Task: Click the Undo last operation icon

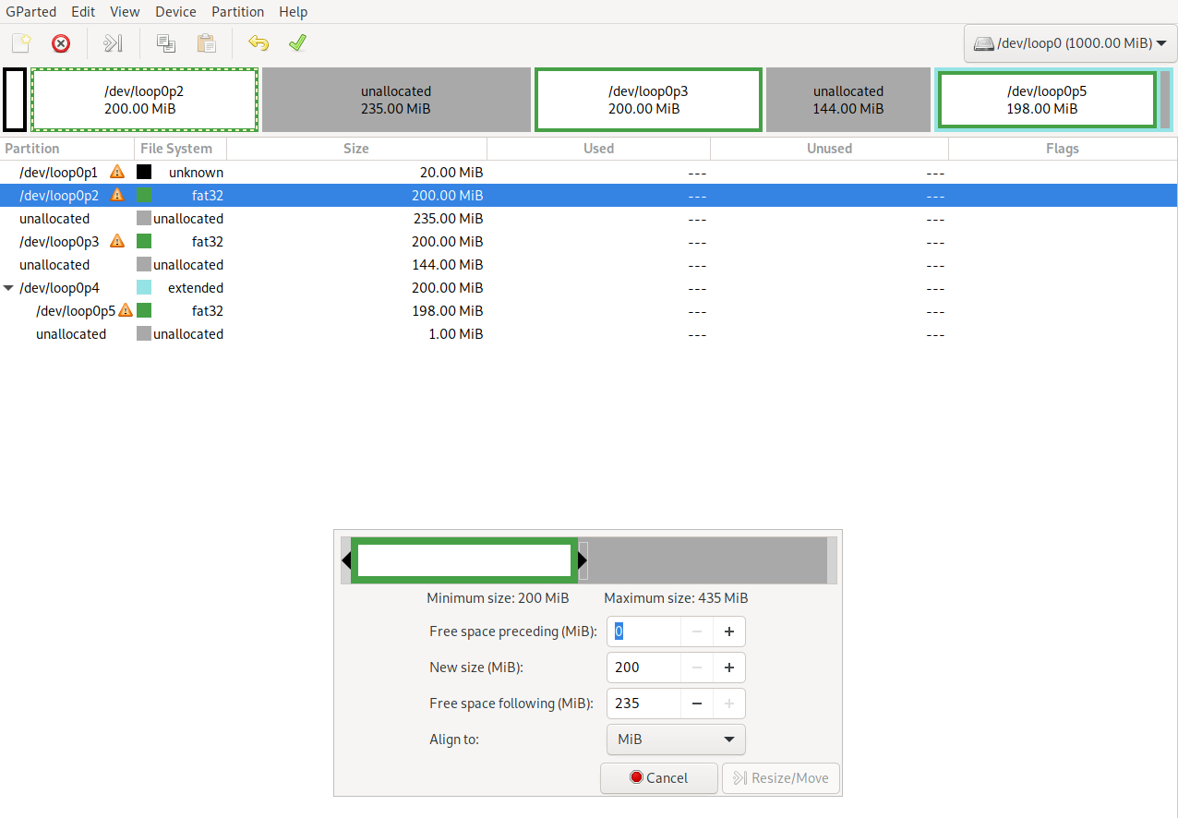Action: coord(258,43)
